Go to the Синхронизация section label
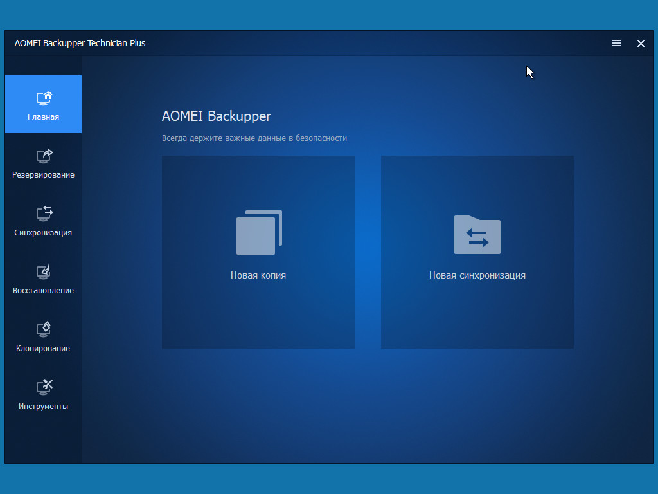The height and width of the screenshot is (494, 658). pyautogui.click(x=43, y=233)
